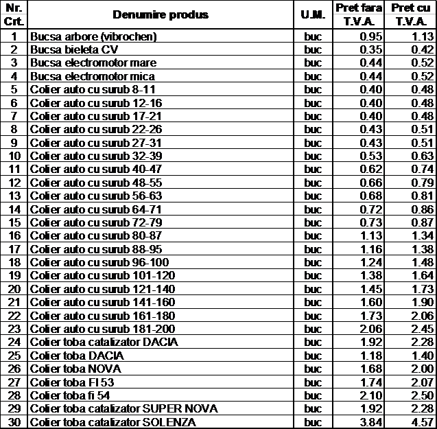
Task: Click 'Colier auto cu surub 8-11'
Action: pos(93,89)
